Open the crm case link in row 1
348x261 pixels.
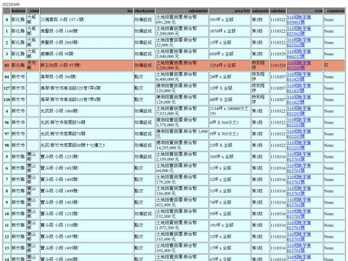pyautogui.click(x=299, y=31)
